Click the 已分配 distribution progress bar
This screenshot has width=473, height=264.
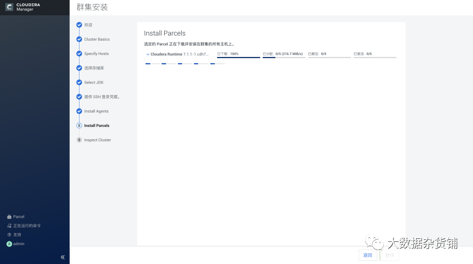coord(284,57)
